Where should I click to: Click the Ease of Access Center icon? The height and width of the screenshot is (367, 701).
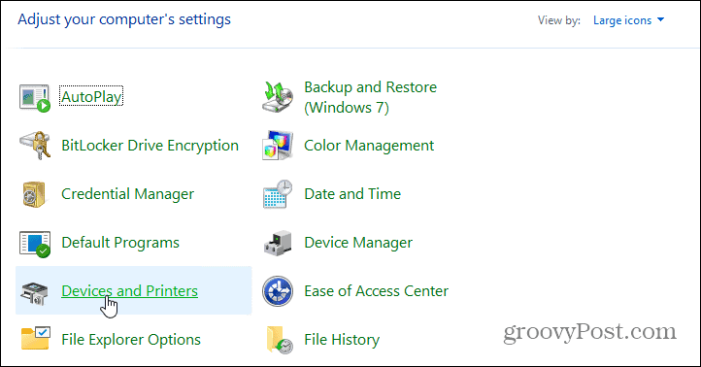(x=278, y=291)
